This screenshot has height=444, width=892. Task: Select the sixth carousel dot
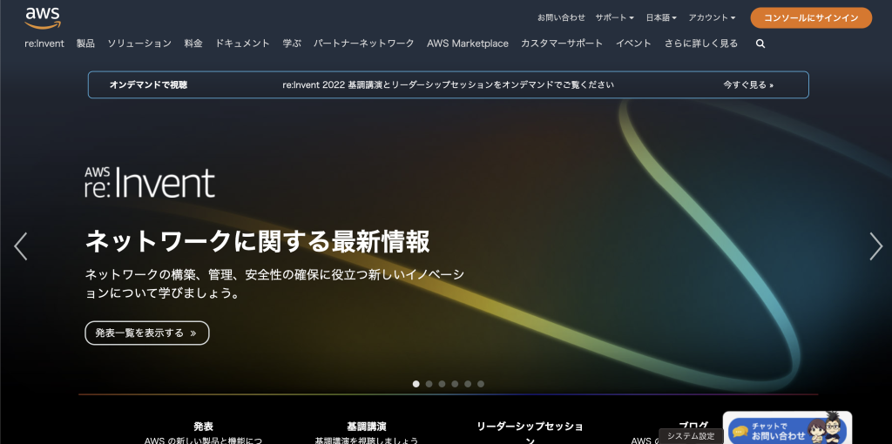pyautogui.click(x=481, y=384)
